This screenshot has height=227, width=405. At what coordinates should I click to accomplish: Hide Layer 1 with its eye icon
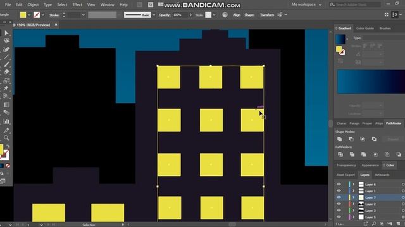click(339, 190)
